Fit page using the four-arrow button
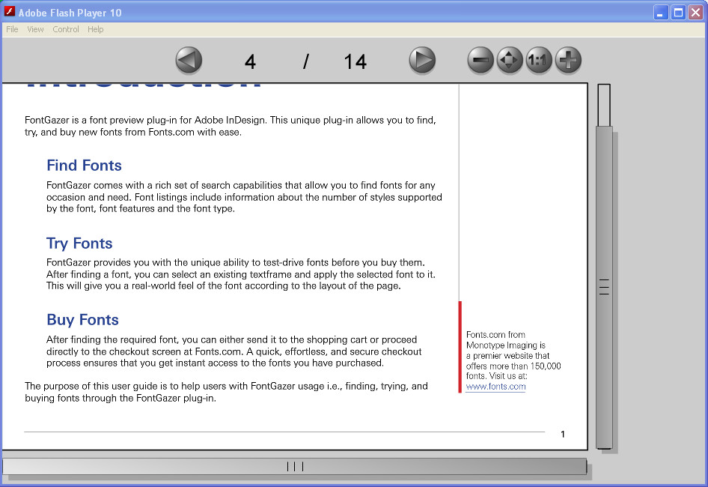Image resolution: width=708 pixels, height=487 pixels. click(510, 60)
